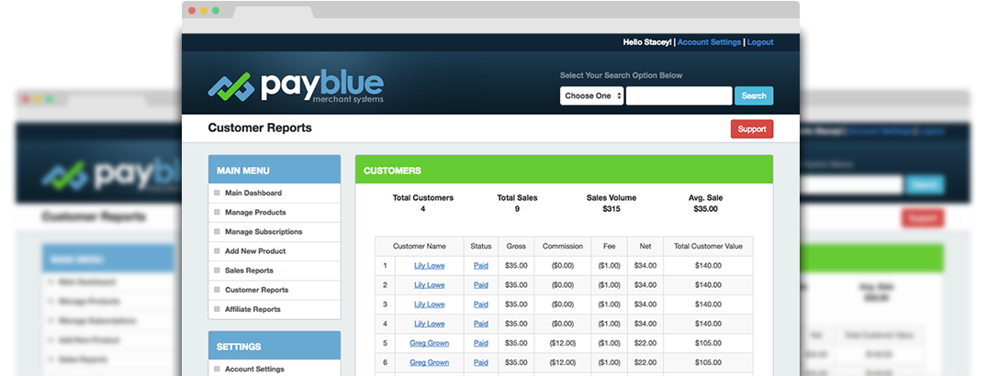Click the bullet icon beside Main Dashboard
The width and height of the screenshot is (987, 376).
click(x=218, y=193)
